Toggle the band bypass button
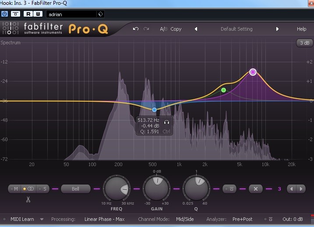Screen dimensions: 314x227 [229, 189]
